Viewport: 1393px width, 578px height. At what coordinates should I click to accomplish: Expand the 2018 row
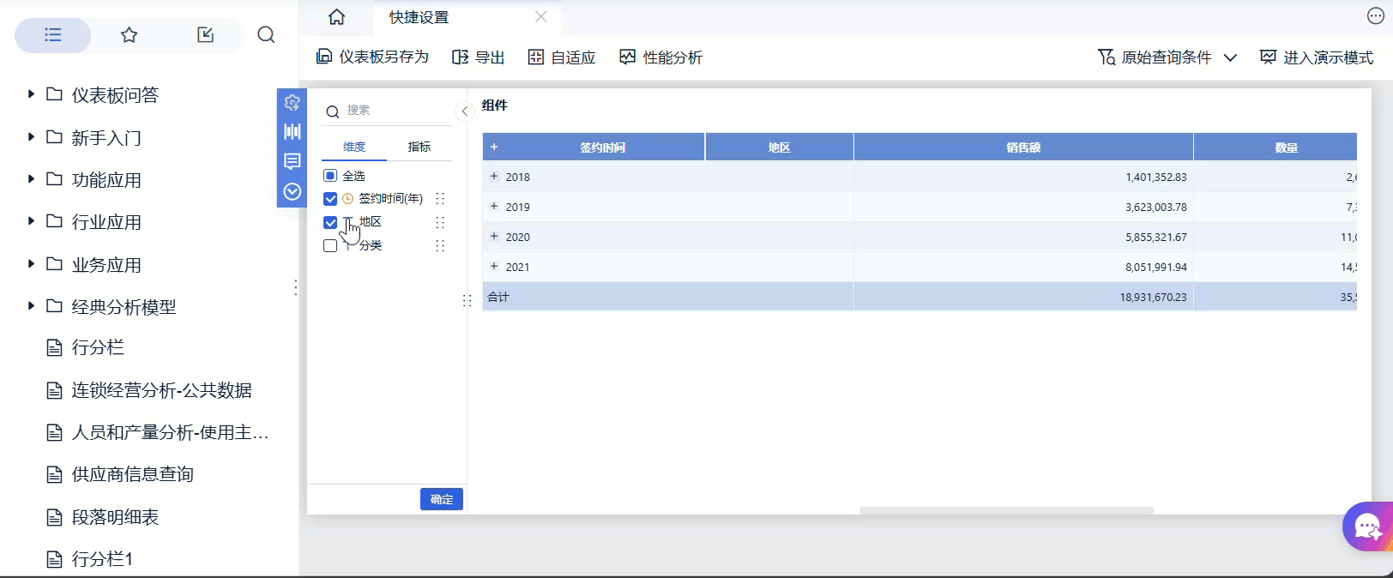(494, 177)
